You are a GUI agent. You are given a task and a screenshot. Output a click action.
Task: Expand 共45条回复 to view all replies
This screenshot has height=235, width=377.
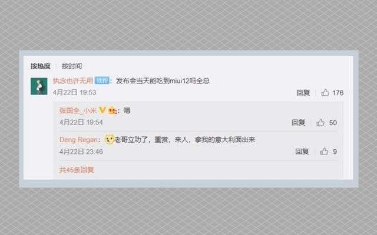click(x=77, y=170)
